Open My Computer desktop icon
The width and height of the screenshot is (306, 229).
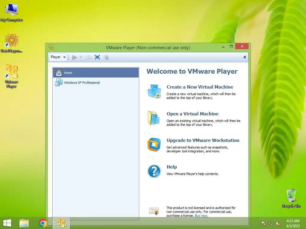[12, 12]
